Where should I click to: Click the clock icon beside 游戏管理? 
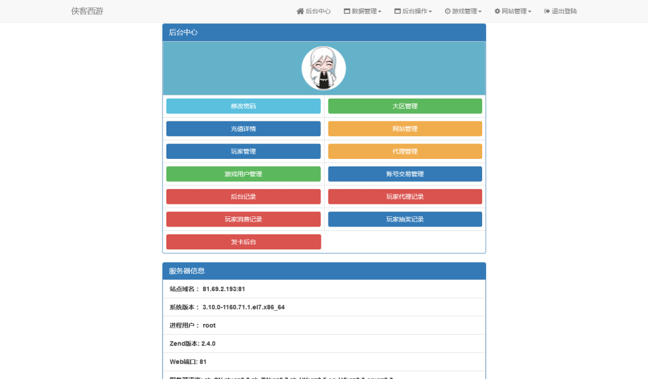pos(447,11)
